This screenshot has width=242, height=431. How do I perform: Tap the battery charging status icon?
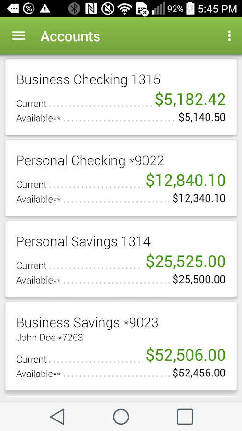[x=190, y=9]
